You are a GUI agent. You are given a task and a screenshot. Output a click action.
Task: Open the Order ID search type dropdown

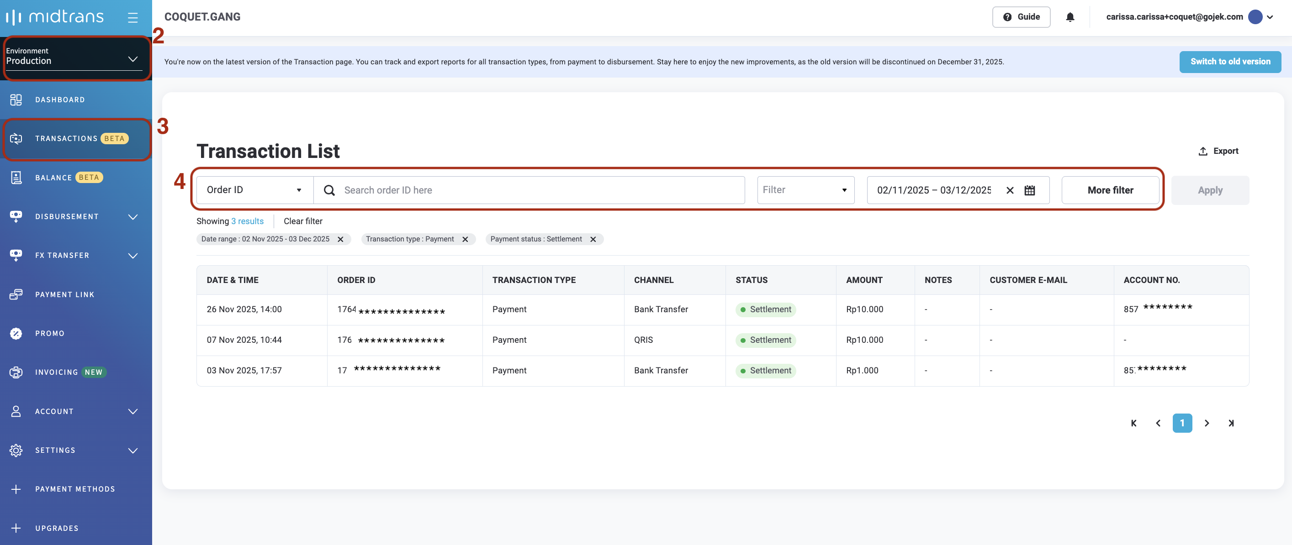pyautogui.click(x=254, y=190)
